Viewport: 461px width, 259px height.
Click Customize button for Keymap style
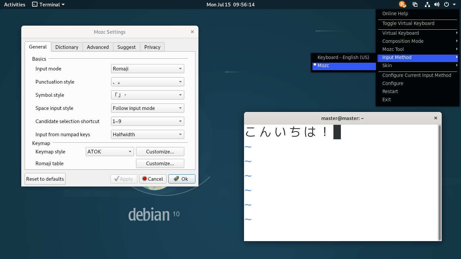160,152
